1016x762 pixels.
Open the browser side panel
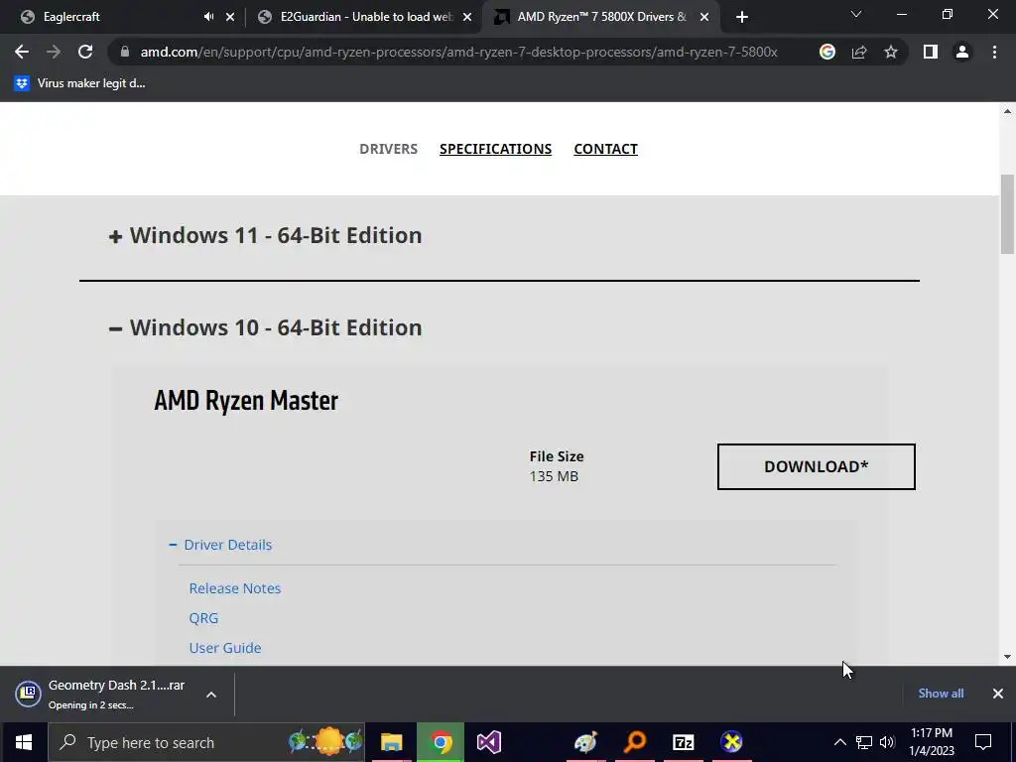coord(931,52)
